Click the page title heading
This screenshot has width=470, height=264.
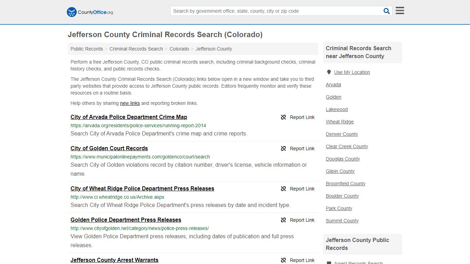[x=165, y=35]
